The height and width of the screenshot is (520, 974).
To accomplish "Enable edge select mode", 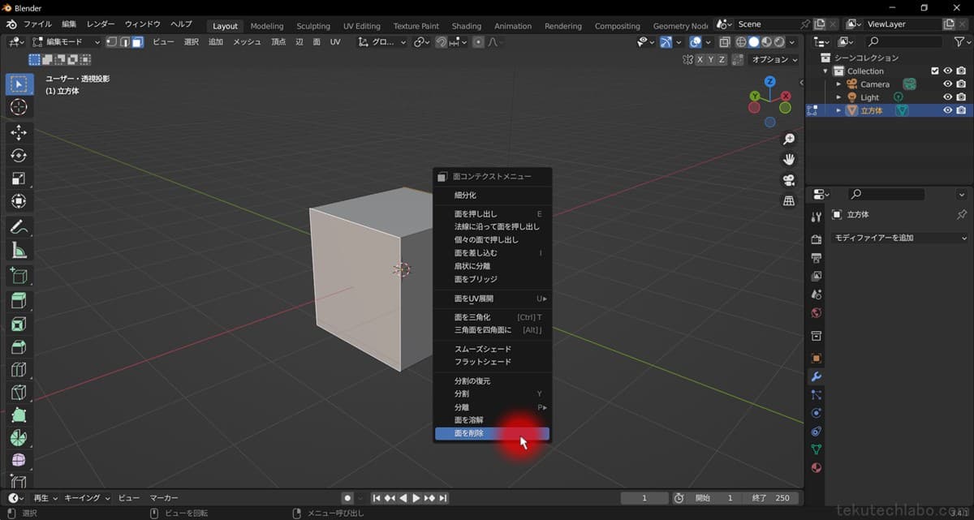I will 125,41.
